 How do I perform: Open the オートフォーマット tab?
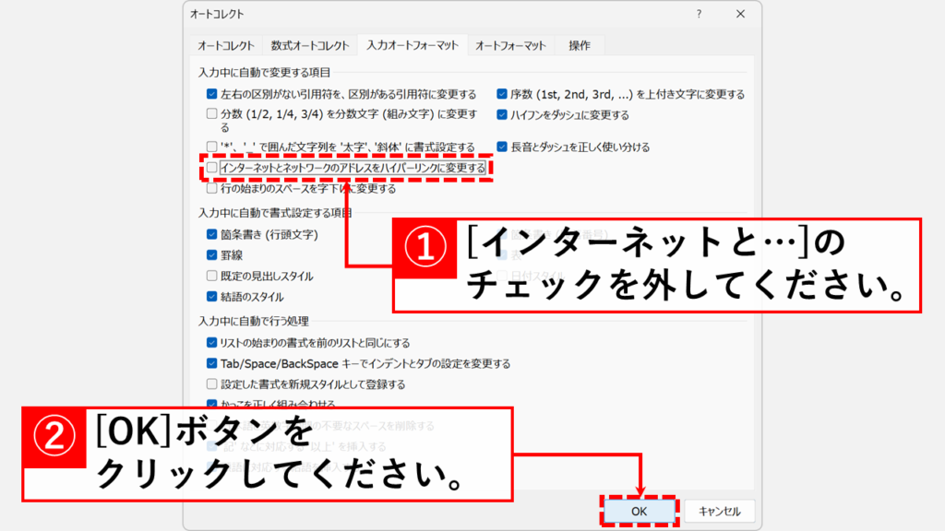point(510,46)
